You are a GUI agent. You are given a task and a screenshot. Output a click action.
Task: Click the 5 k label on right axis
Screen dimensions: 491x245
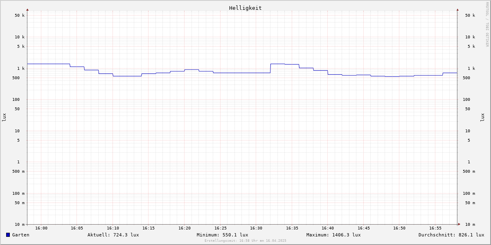point(471,47)
